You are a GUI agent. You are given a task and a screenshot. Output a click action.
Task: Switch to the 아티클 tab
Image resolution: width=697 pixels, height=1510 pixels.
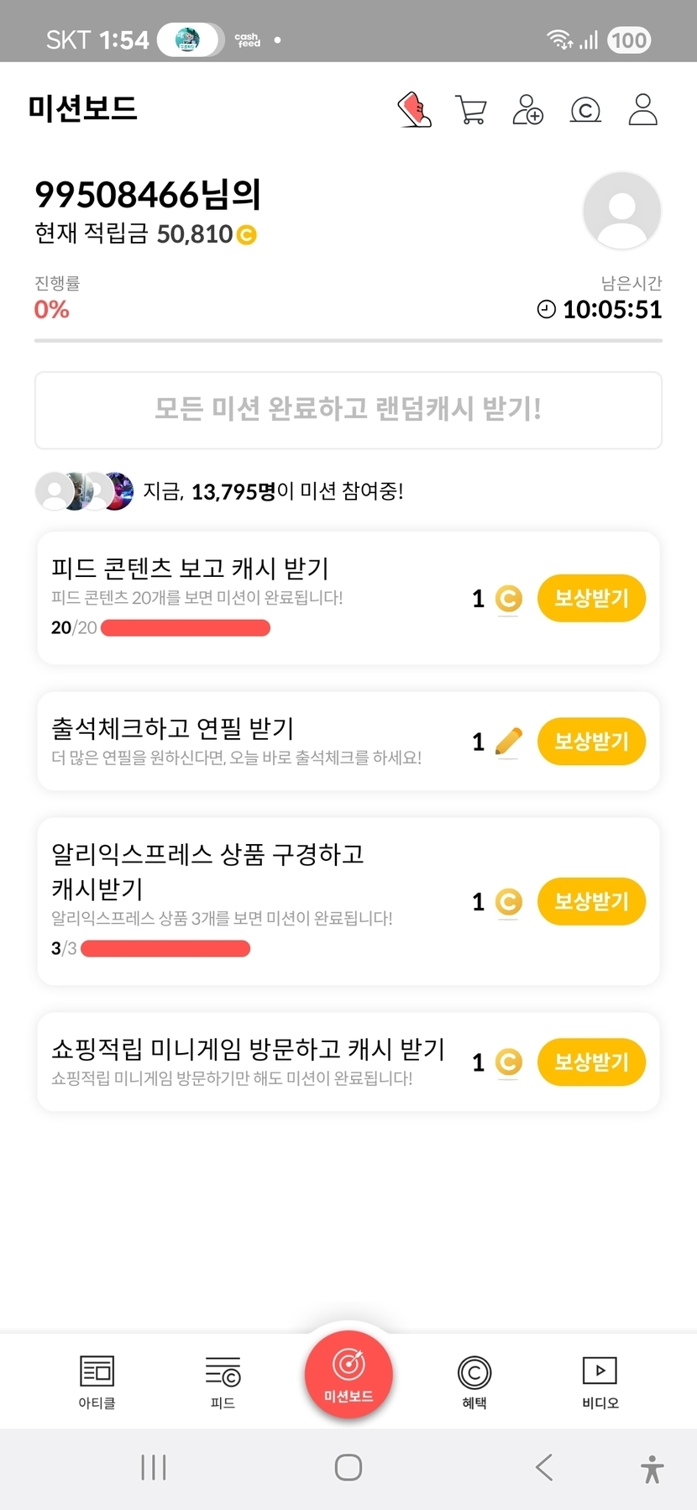tap(97, 1382)
